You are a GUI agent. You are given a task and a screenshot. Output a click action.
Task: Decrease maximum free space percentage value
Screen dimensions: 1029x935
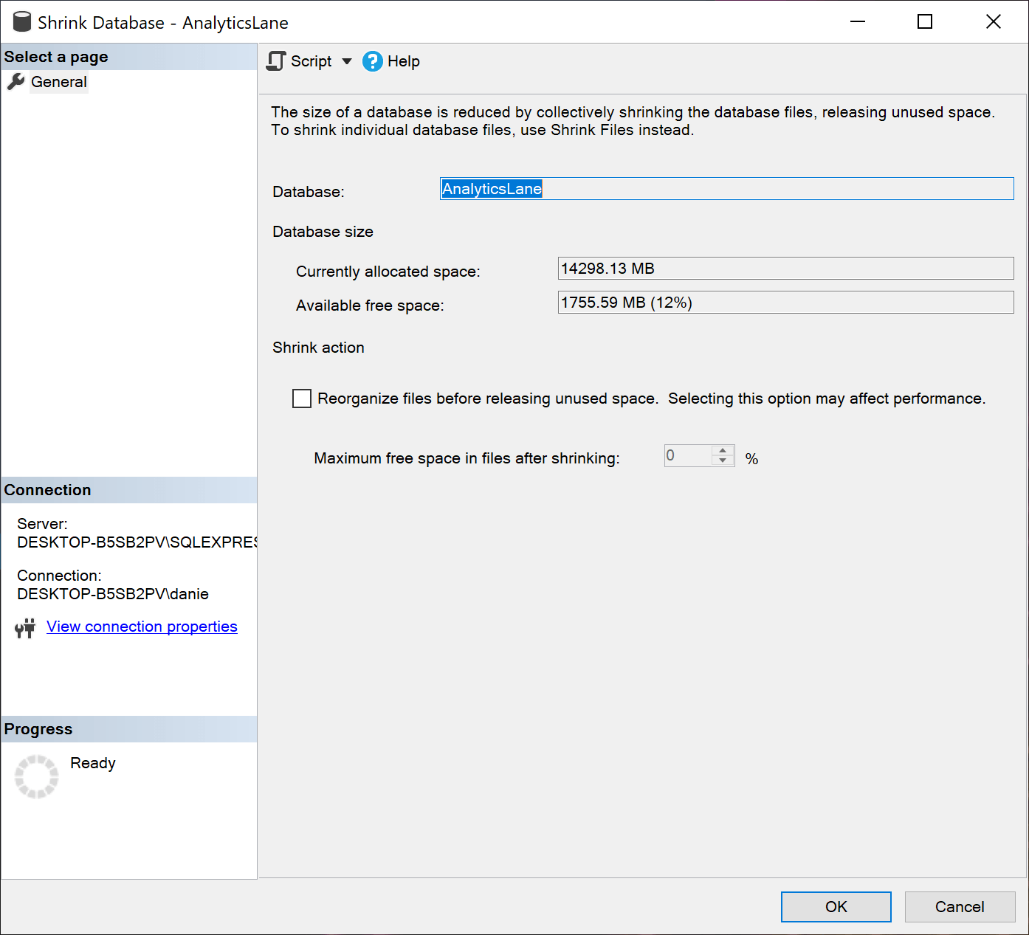(723, 461)
